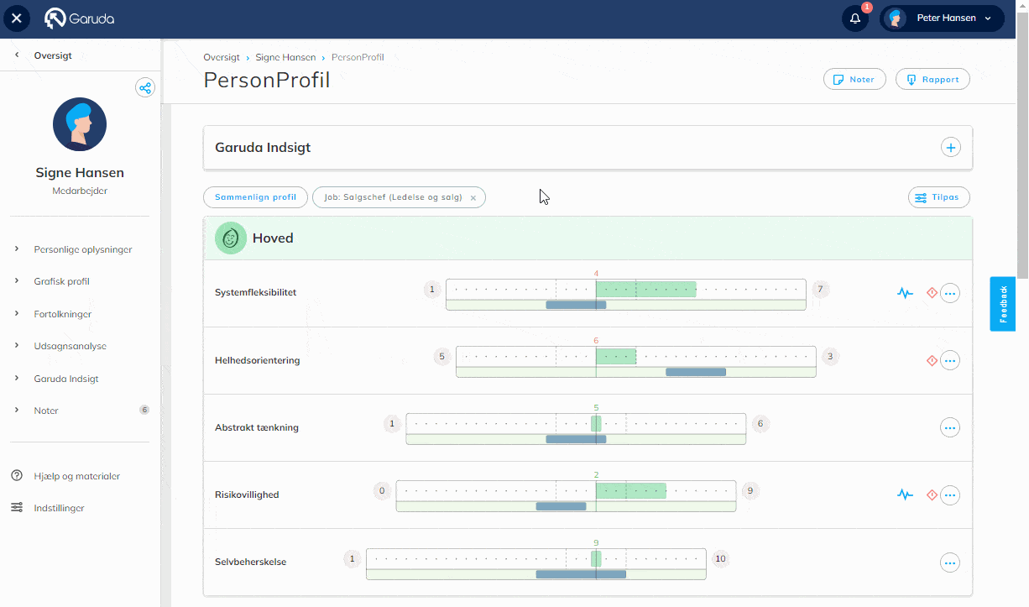
Task: Expand Grafisk profil in sidebar
Action: 61,281
